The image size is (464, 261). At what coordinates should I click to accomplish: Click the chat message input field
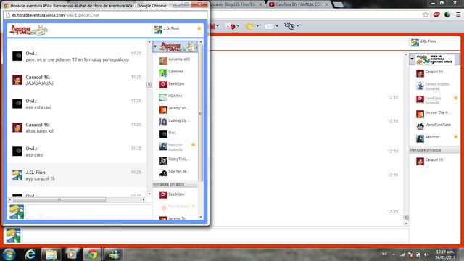tap(88, 212)
